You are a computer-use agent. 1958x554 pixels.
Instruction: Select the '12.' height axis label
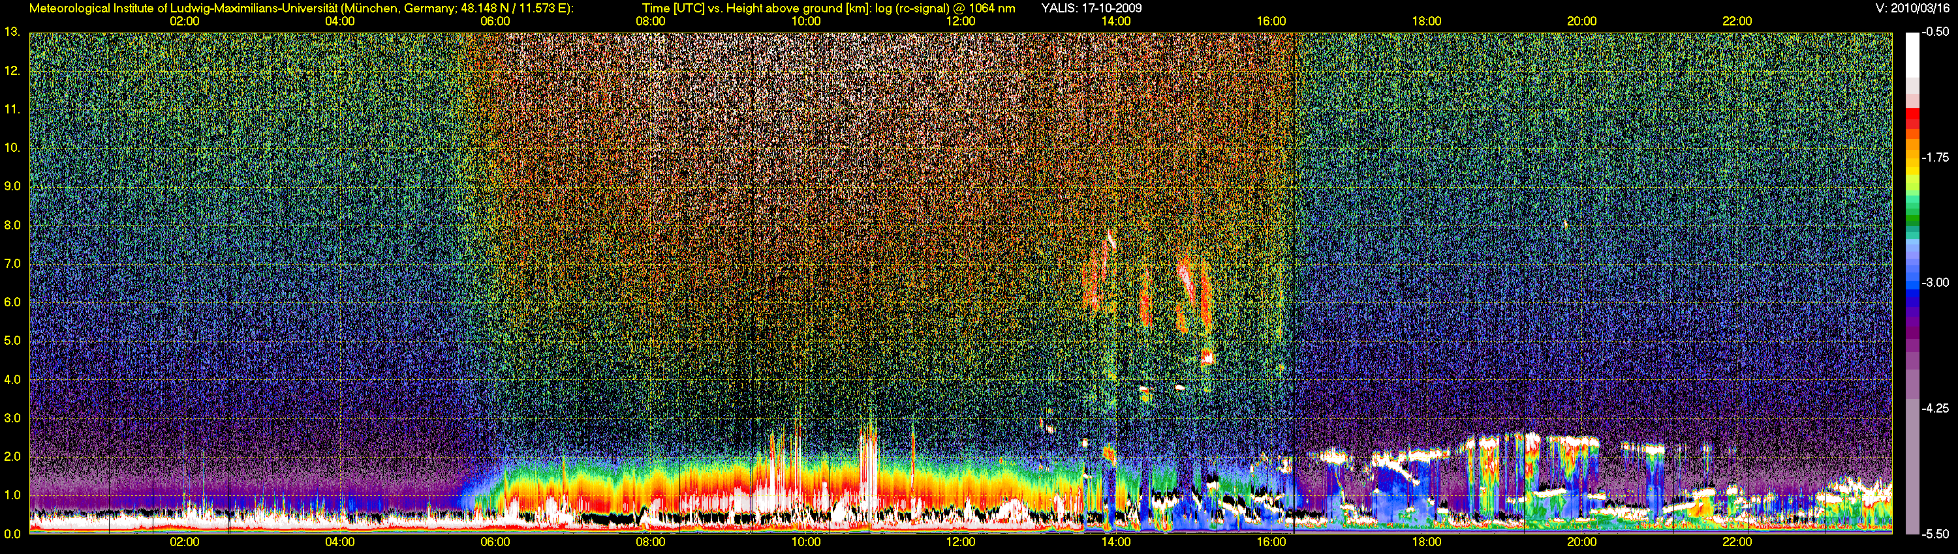[12, 70]
